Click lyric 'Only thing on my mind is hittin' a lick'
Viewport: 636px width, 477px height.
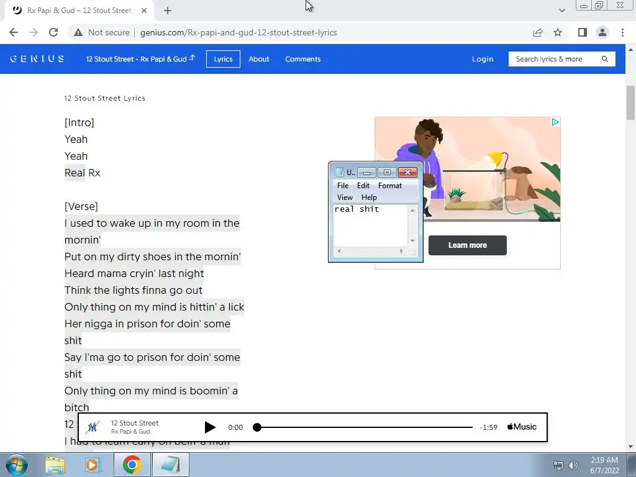[x=154, y=307]
